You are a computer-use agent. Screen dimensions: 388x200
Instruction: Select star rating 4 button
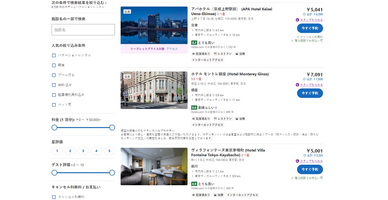[96, 151]
